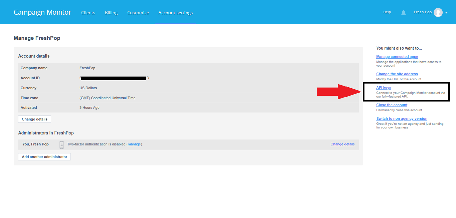Click the Manage FreshPop heading

(37, 38)
